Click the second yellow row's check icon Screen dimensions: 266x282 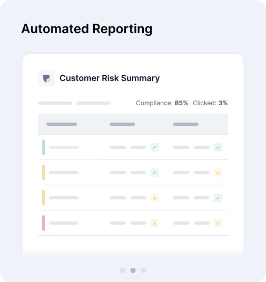tap(218, 198)
